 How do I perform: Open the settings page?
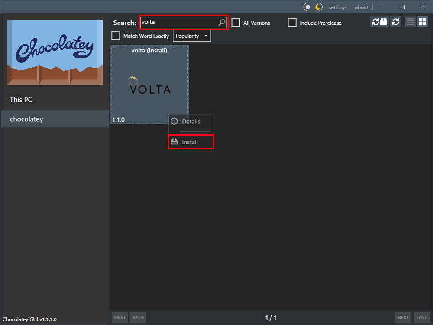point(337,7)
